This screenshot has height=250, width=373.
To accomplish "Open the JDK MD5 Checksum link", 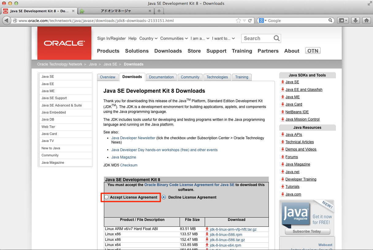I will (129, 165).
